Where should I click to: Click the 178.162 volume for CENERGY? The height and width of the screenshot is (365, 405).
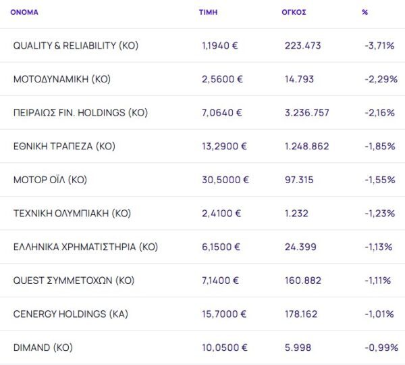pyautogui.click(x=301, y=314)
